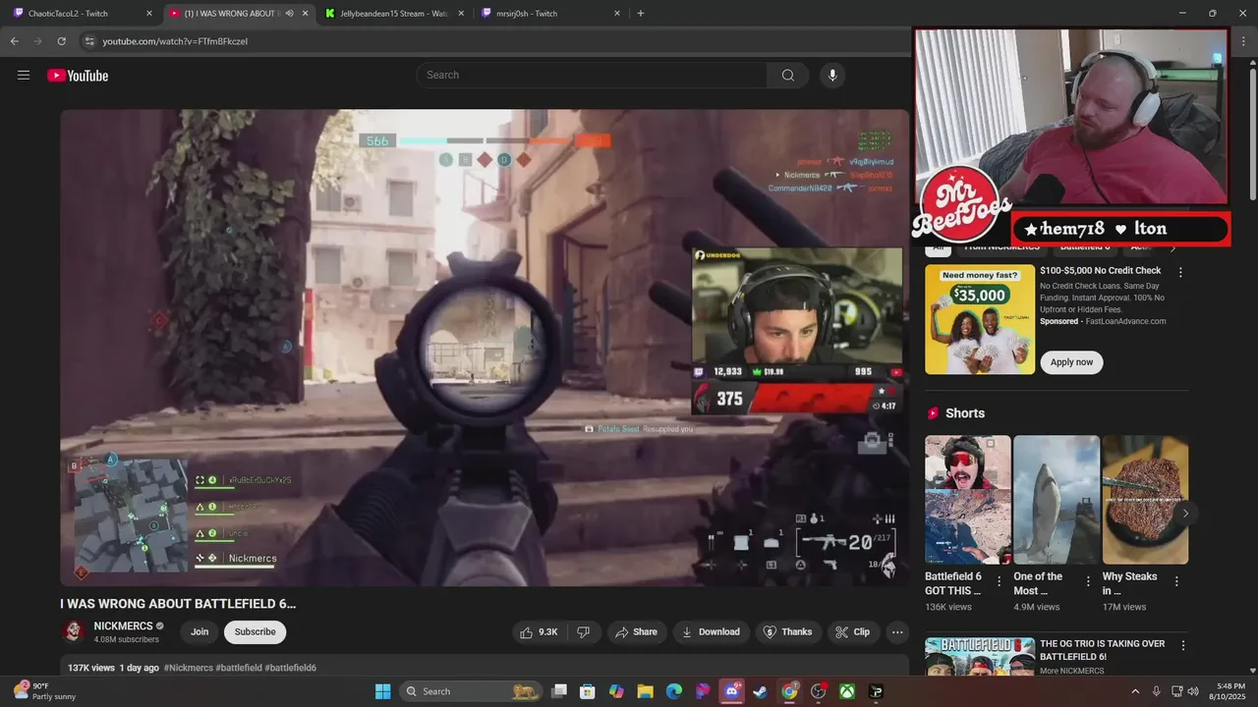Open Copilot from the taskbar
The width and height of the screenshot is (1258, 707).
tap(616, 691)
